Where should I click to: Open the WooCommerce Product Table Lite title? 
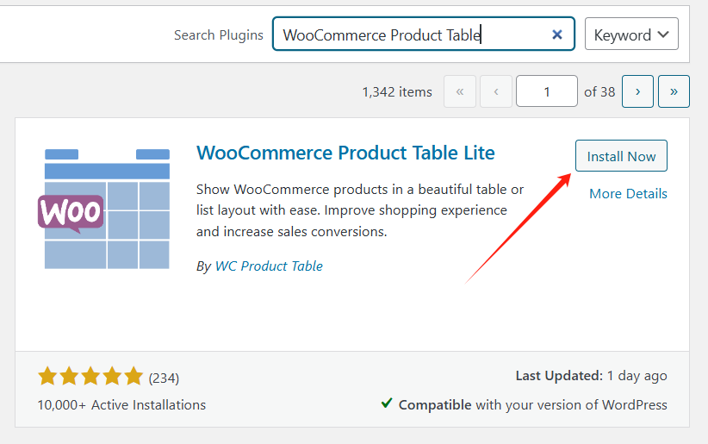345,153
